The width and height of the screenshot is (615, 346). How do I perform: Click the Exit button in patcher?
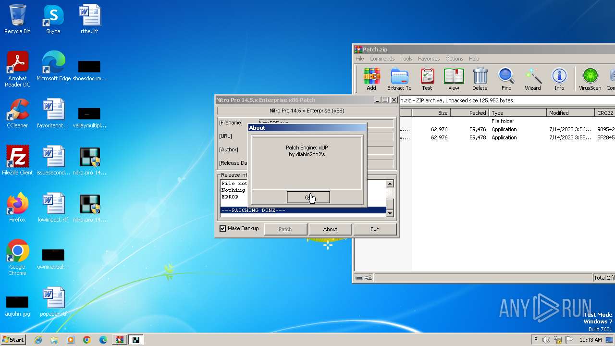coord(375,229)
